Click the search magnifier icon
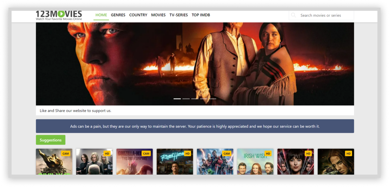389x187 pixels. click(294, 15)
